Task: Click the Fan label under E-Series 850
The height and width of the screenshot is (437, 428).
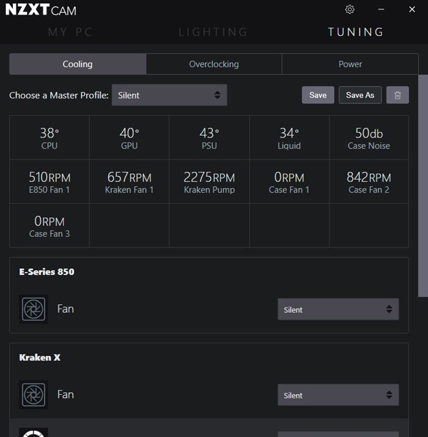Action: pyautogui.click(x=65, y=309)
